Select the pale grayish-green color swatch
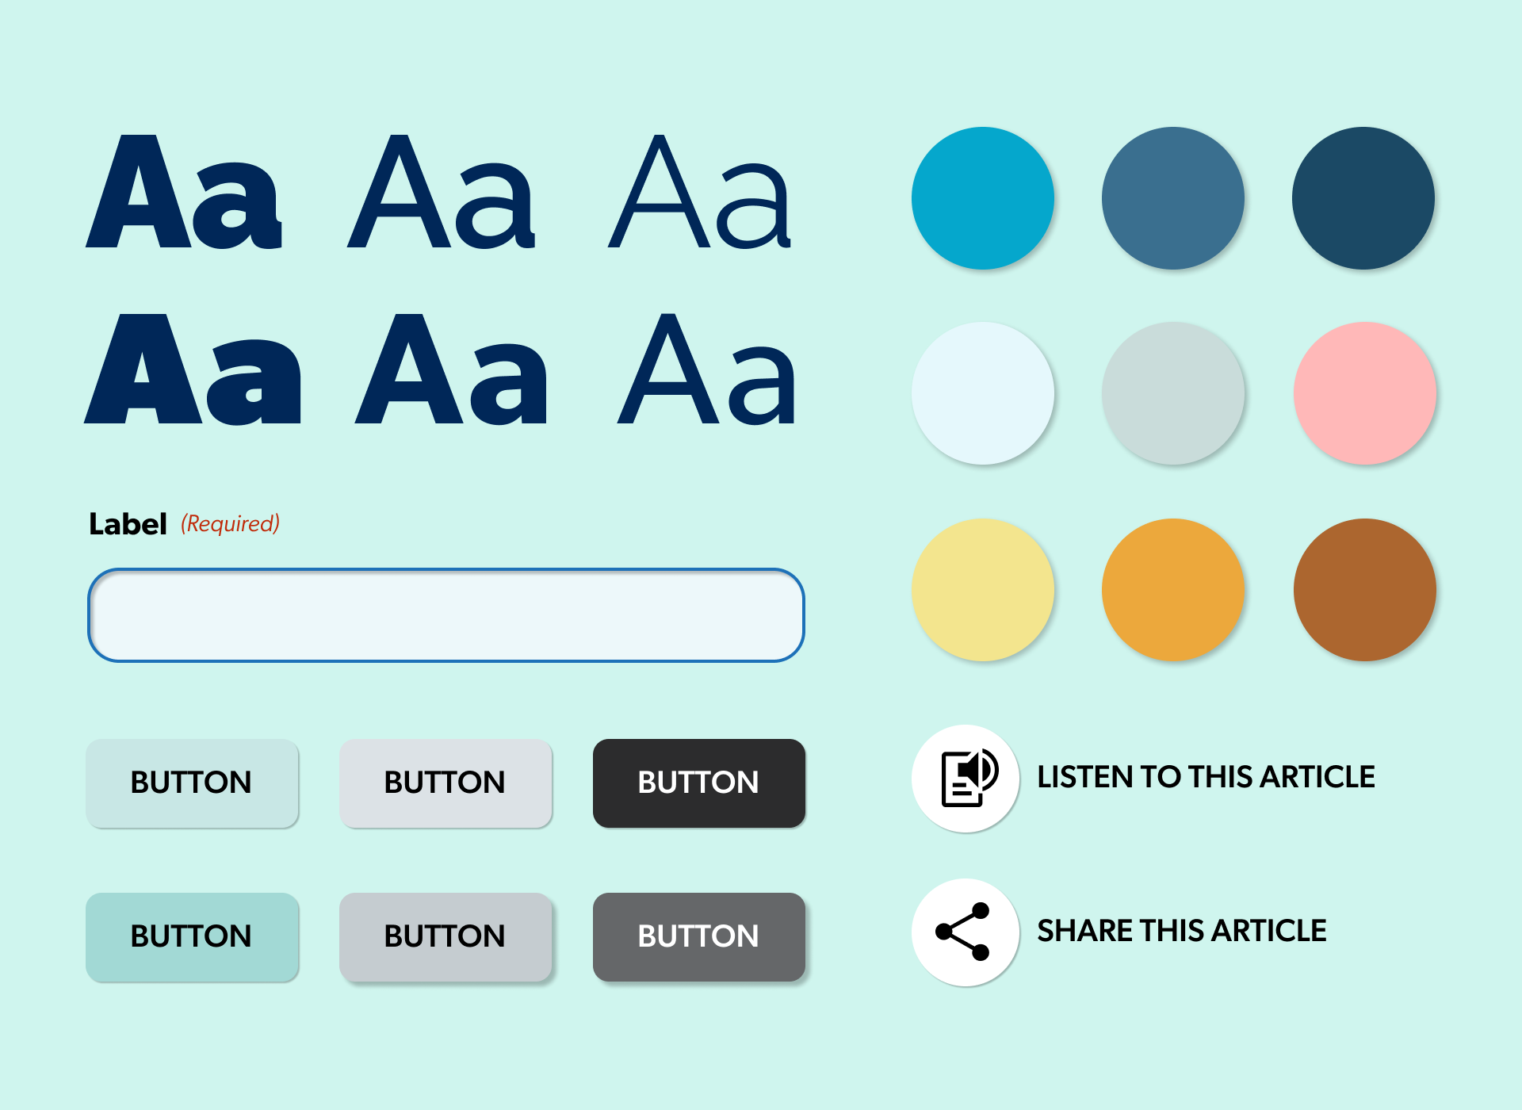This screenshot has height=1110, width=1522. click(x=1173, y=393)
